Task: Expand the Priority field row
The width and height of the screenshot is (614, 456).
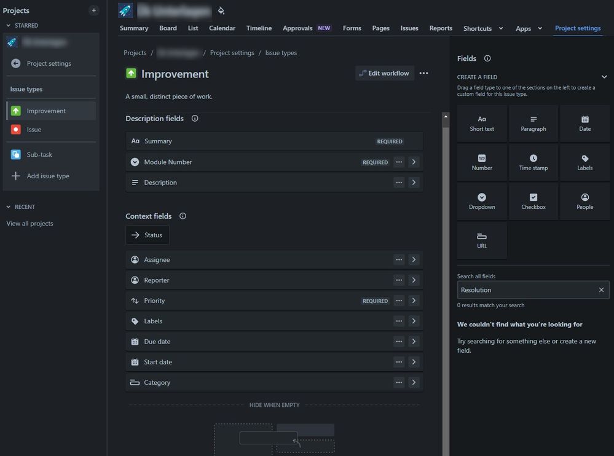Action: click(414, 301)
